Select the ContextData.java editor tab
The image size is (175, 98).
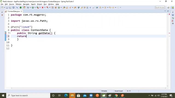click(13, 11)
